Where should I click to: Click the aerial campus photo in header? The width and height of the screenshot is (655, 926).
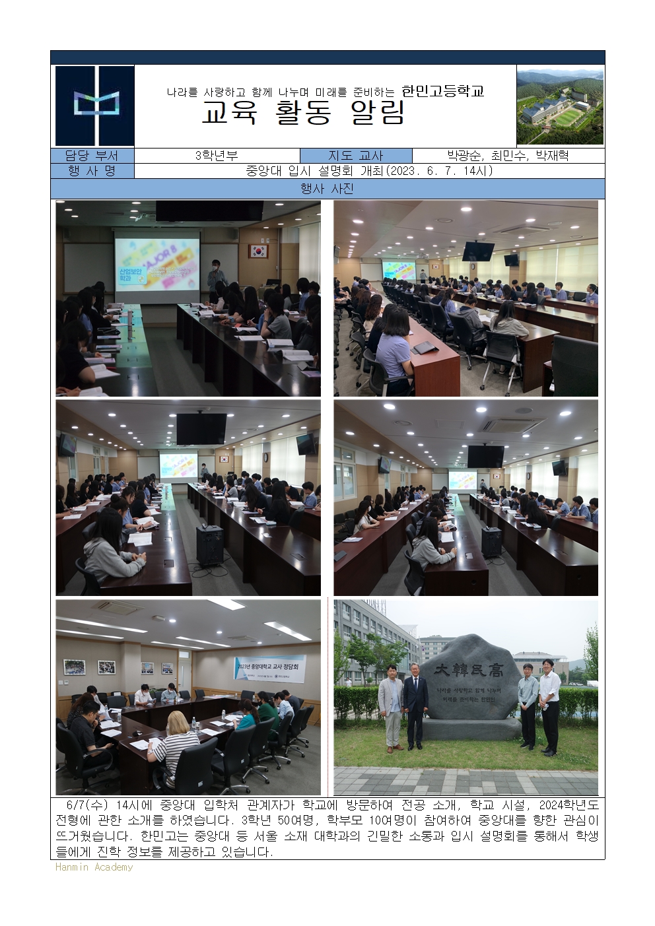tap(559, 106)
